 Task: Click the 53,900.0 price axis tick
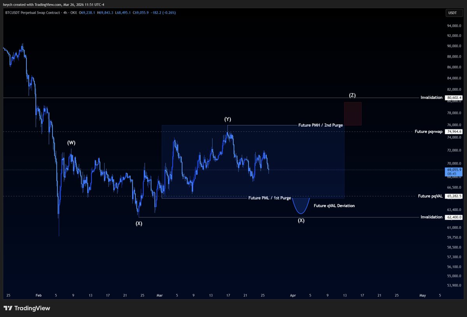[454, 285]
